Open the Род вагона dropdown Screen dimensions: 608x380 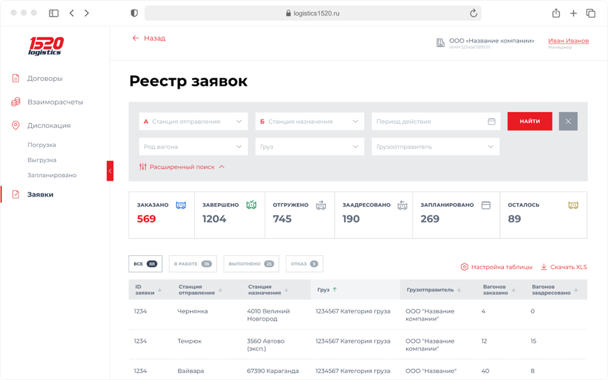(x=193, y=146)
